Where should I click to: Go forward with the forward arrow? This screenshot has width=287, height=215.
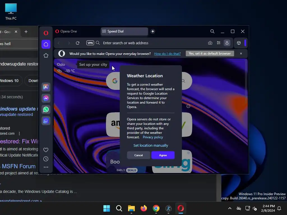(x=69, y=43)
